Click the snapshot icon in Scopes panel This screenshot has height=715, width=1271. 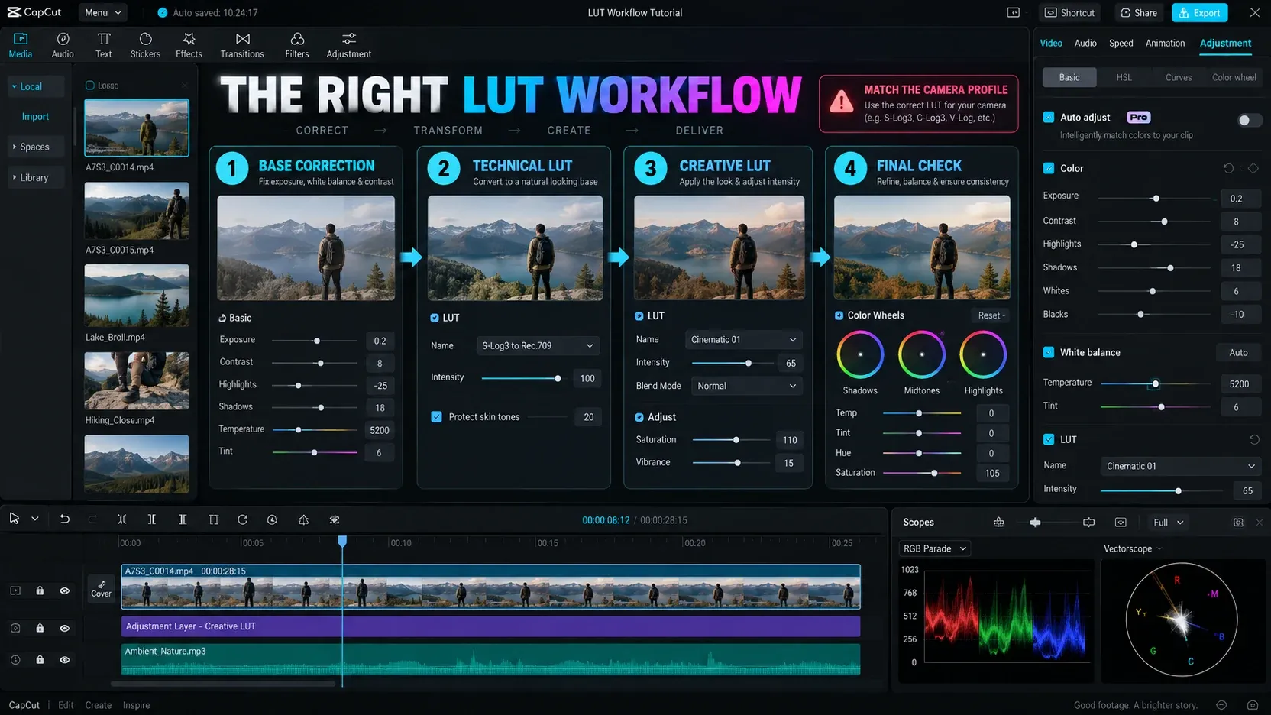(1238, 522)
